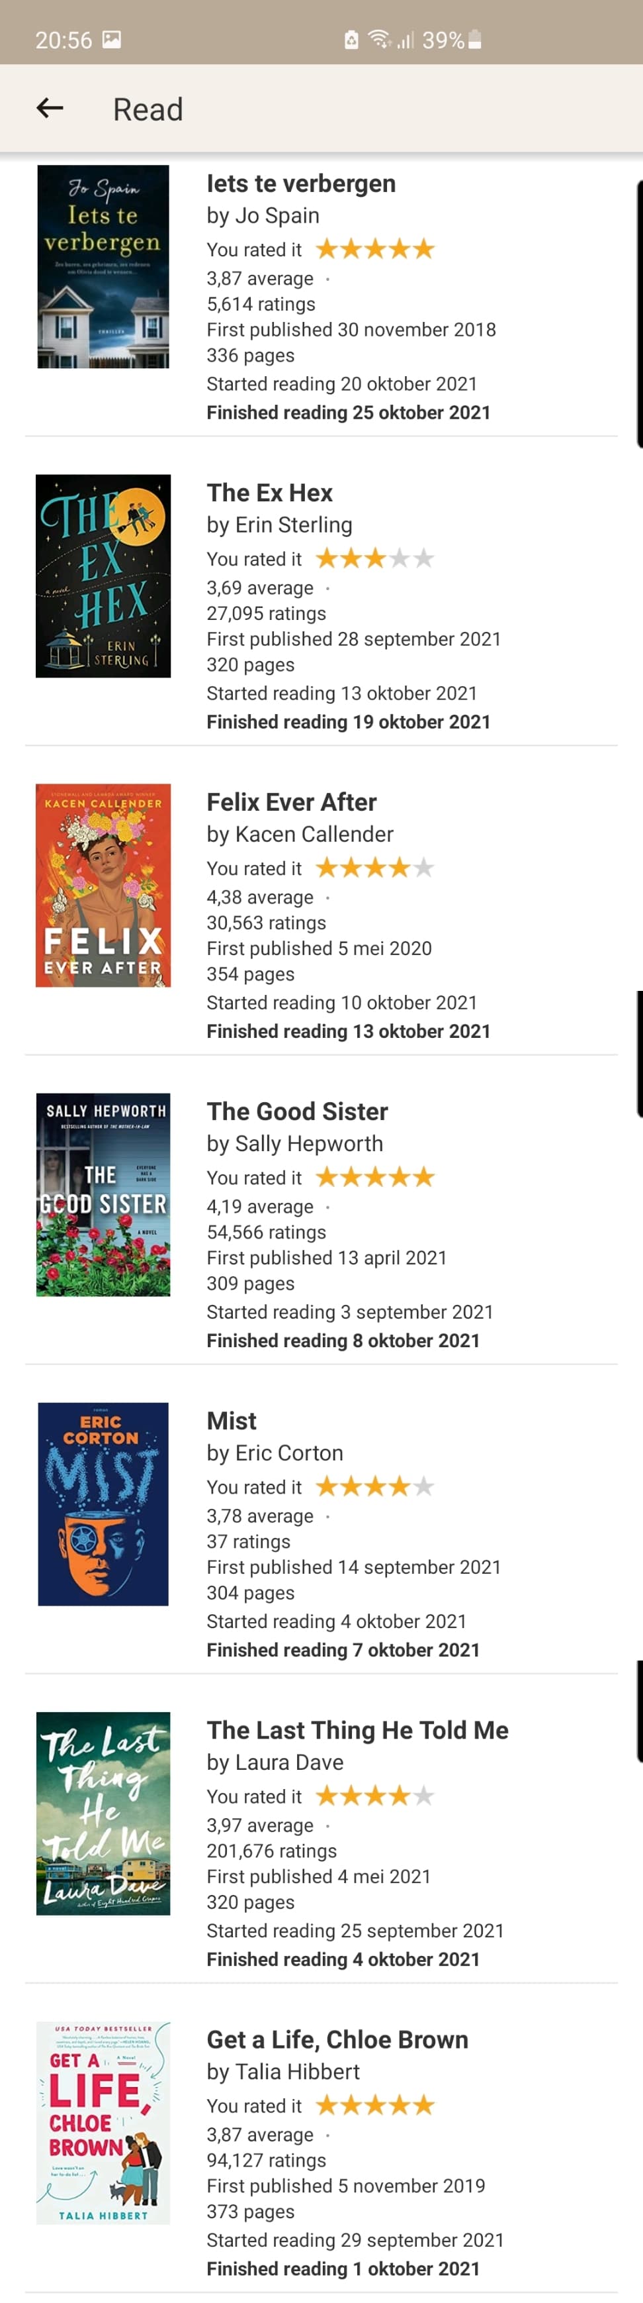
Task: Open Iets te verbergen book cover
Action: 103,266
